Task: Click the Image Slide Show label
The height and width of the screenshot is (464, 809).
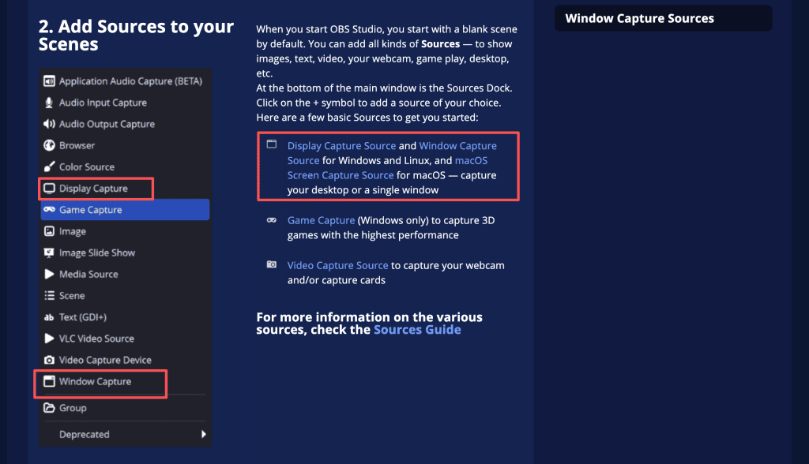Action: pyautogui.click(x=97, y=253)
